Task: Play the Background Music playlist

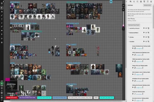Action: pyautogui.click(x=144, y=33)
